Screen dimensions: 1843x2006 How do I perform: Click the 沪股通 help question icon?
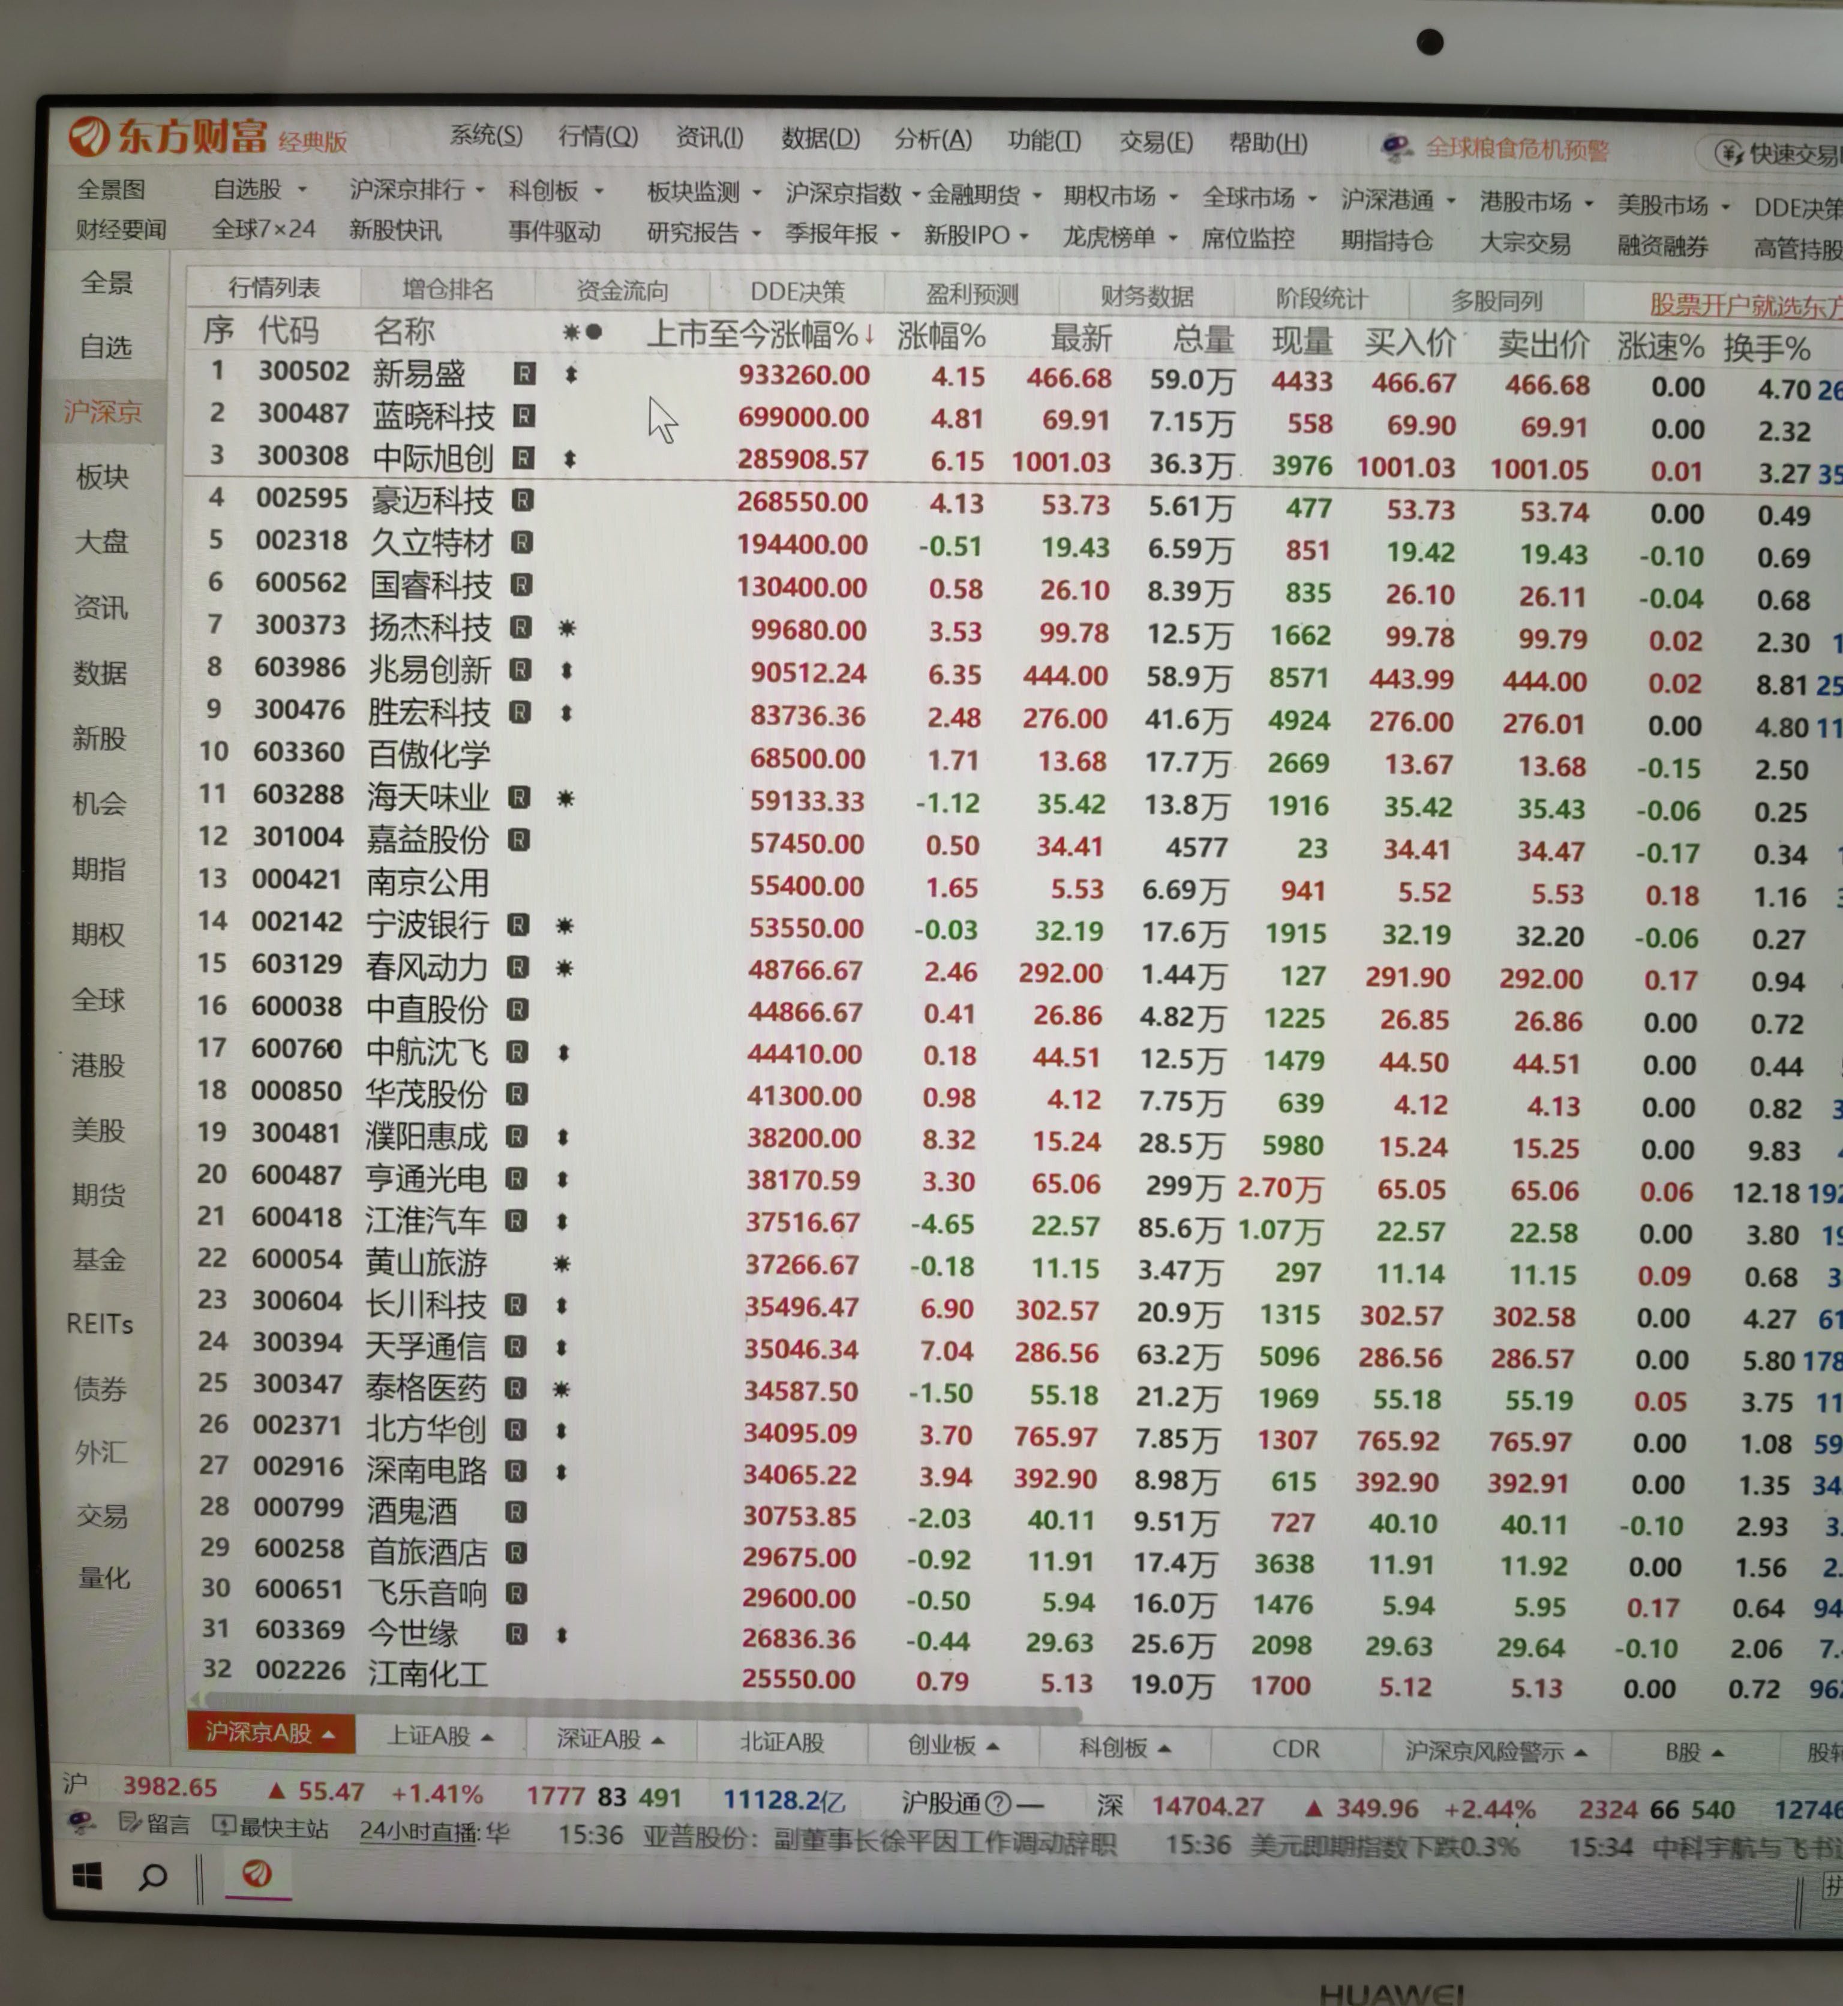[x=997, y=1803]
